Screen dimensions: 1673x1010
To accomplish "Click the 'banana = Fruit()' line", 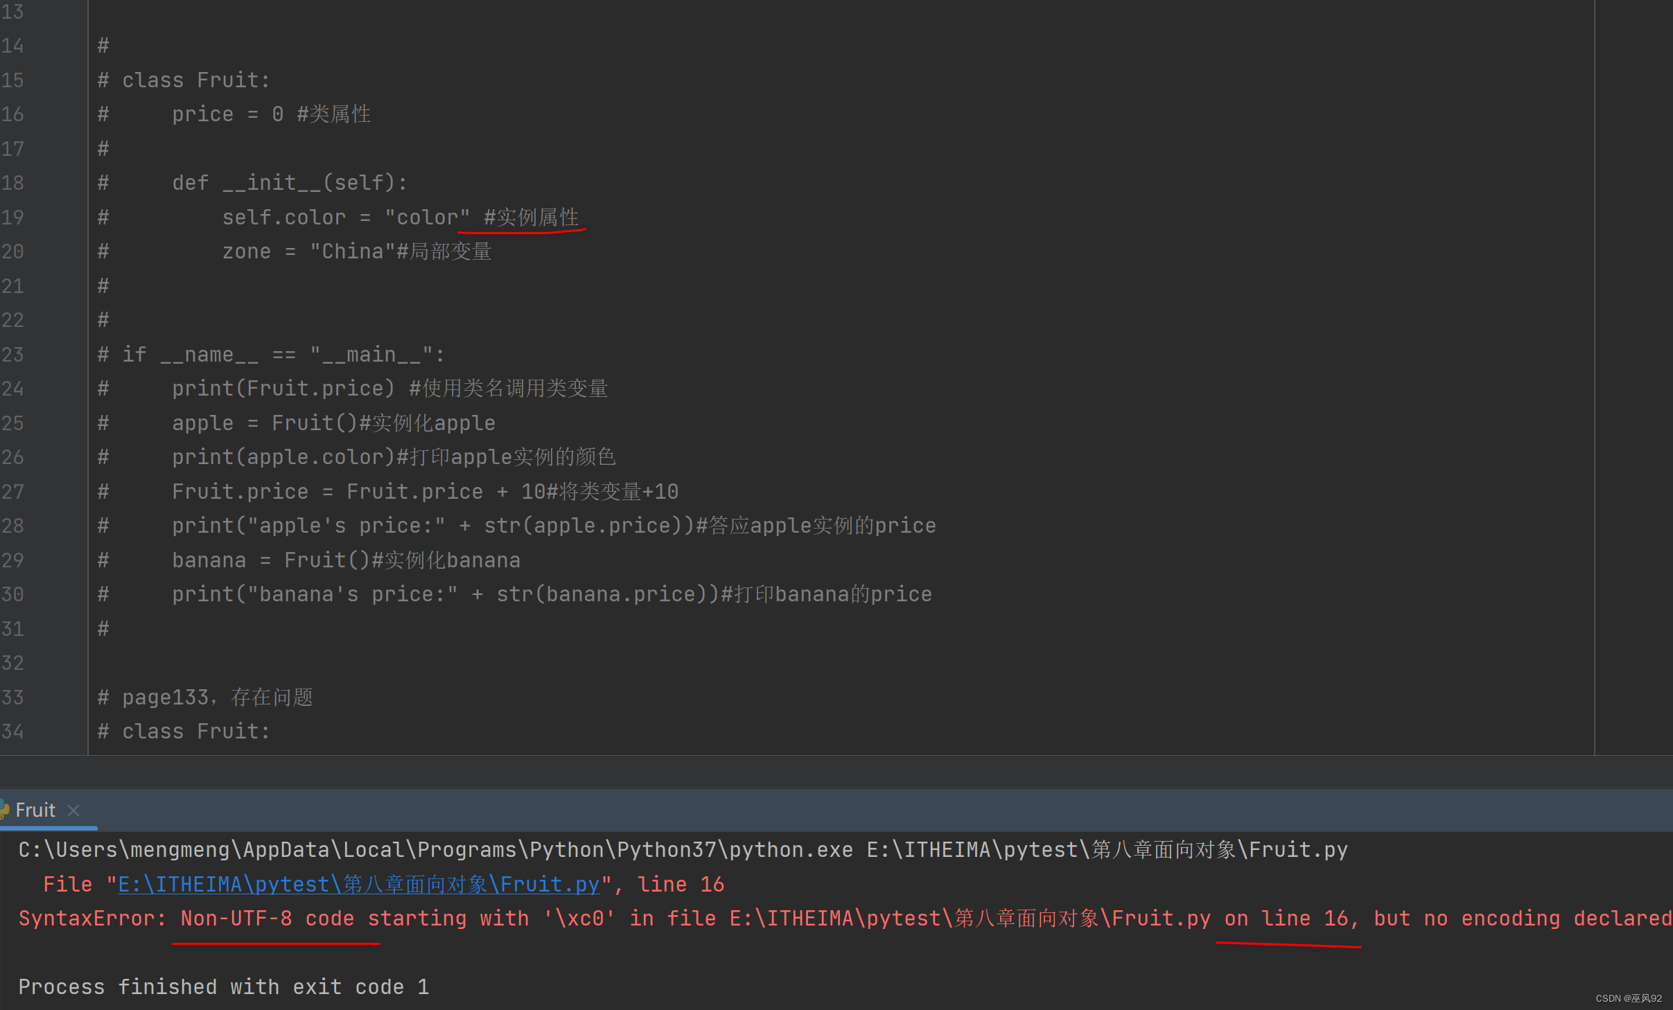I will pyautogui.click(x=345, y=560).
